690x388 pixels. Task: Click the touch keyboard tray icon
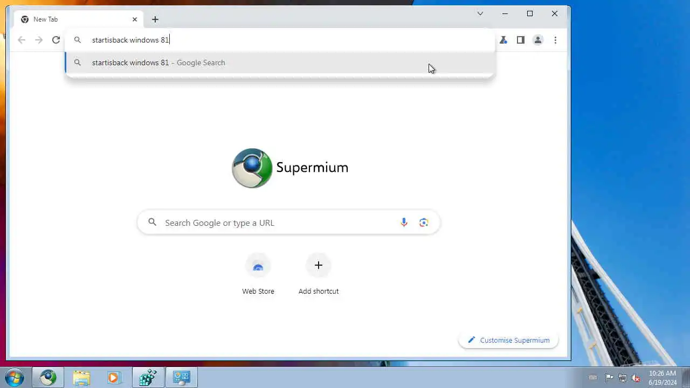593,378
